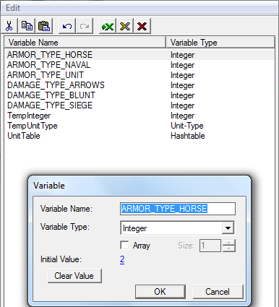The width and height of the screenshot is (279, 307).
Task: Click the Edit Variable yellow X icon
Action: coord(125,26)
